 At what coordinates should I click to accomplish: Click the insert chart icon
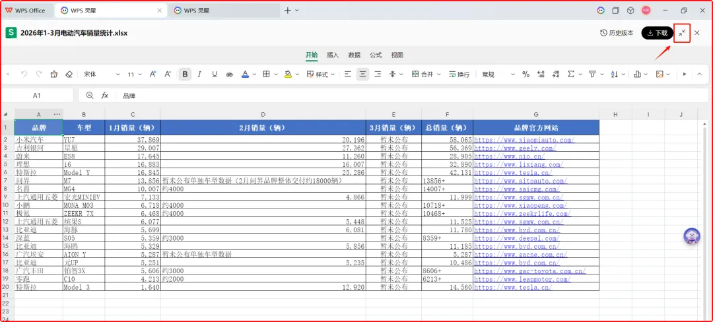tap(637, 74)
